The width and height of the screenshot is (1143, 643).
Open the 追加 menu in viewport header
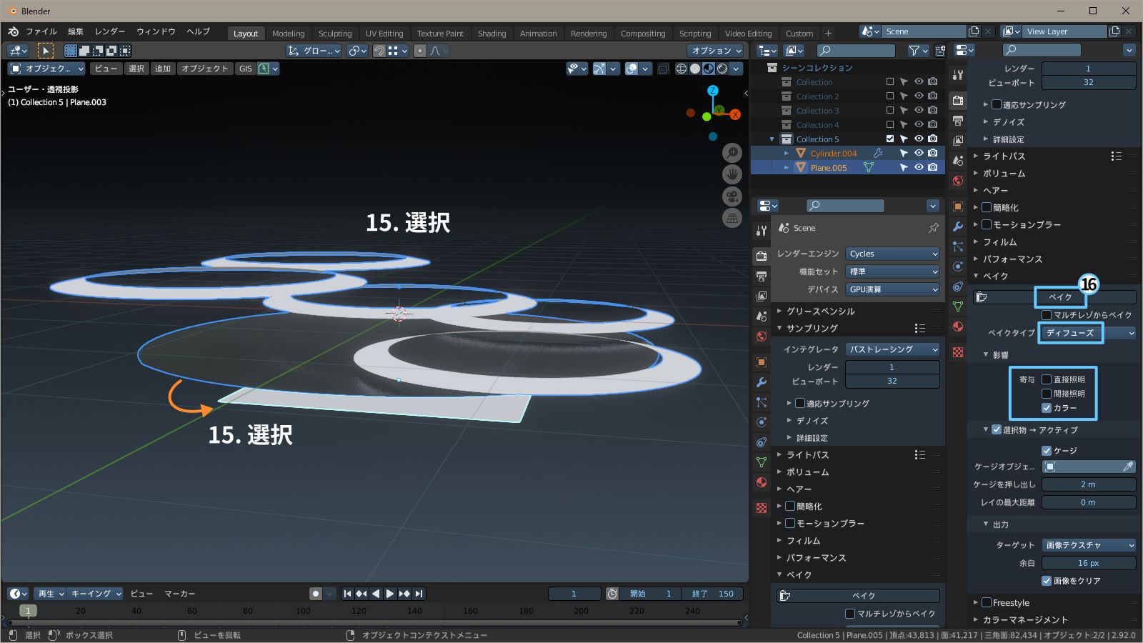163,69
